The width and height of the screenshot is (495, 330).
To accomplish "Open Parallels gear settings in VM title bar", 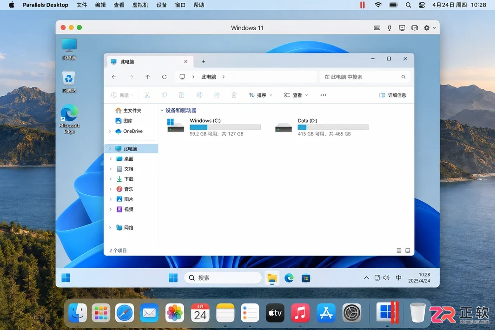I will (427, 28).
